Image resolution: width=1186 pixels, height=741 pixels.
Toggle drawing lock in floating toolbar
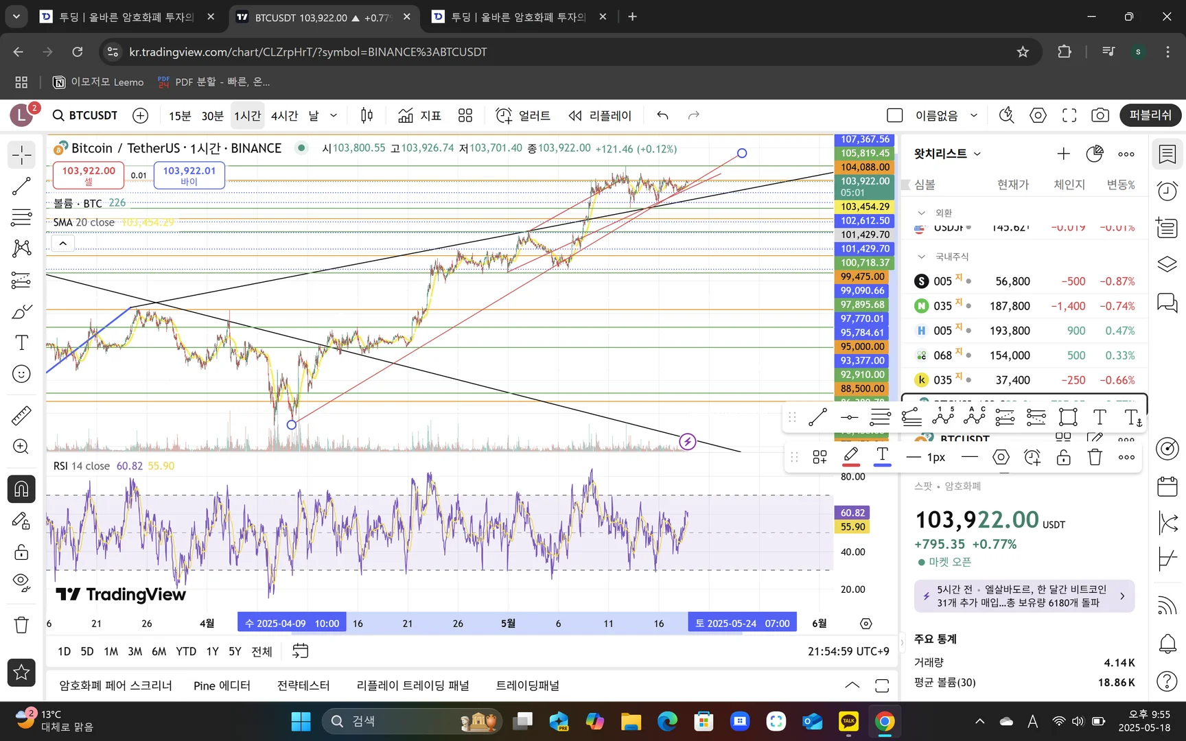[x=1063, y=457]
